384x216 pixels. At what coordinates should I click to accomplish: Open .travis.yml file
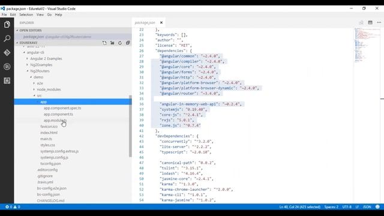pos(45,182)
